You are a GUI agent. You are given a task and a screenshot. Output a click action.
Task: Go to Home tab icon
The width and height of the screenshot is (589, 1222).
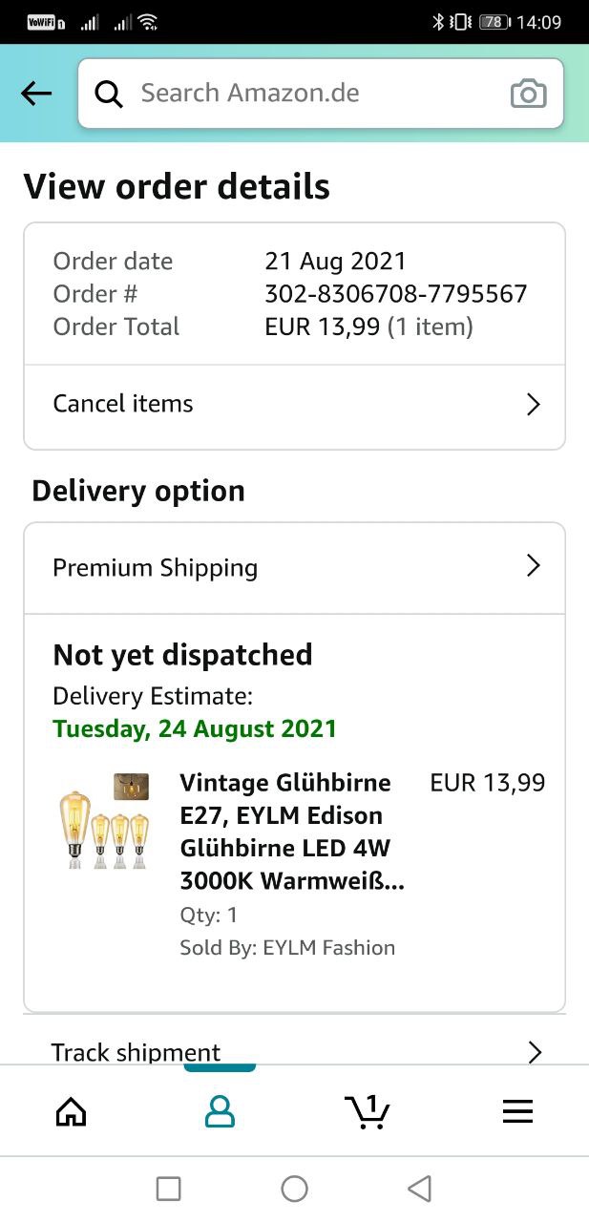click(x=72, y=1111)
